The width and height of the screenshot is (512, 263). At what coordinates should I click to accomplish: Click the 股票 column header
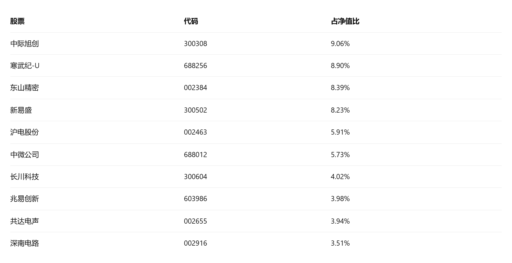click(x=17, y=21)
